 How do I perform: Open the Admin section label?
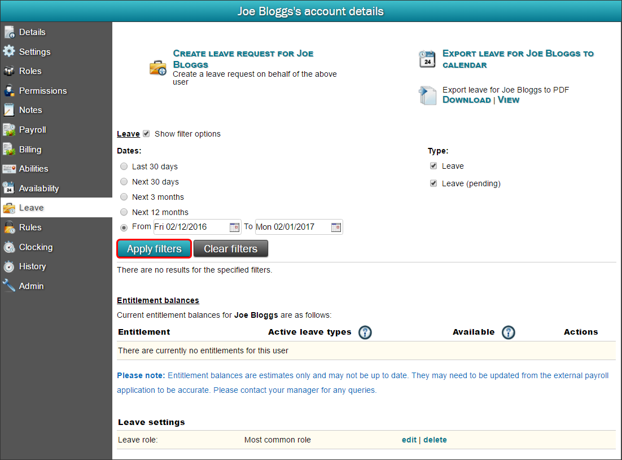point(32,286)
